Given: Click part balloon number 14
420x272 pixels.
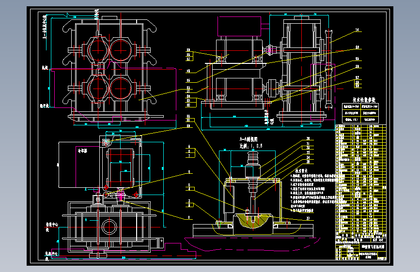Looking at the screenshot, I should (357, 30).
